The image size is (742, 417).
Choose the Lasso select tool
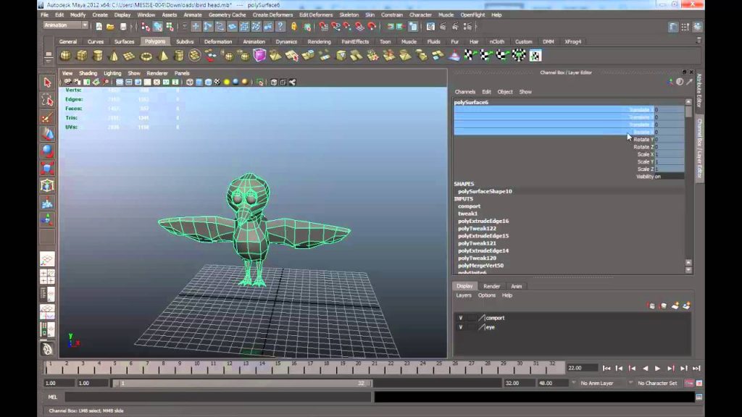pos(47,100)
